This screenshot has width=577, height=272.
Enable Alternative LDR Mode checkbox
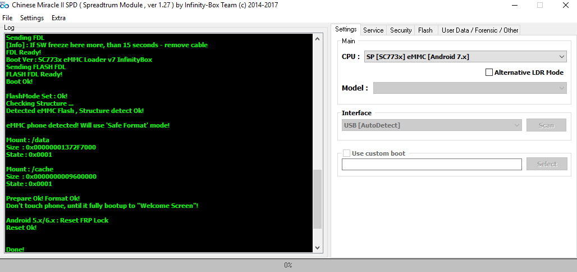[x=489, y=72]
